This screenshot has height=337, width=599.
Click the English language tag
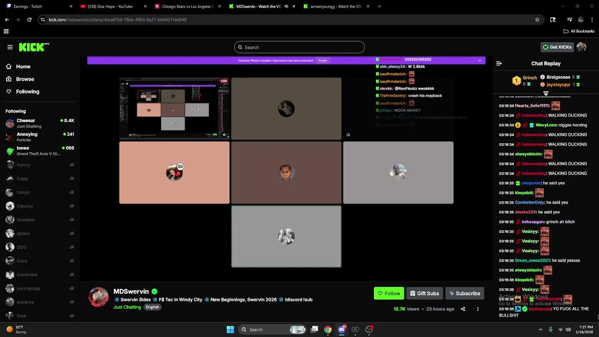pyautogui.click(x=152, y=307)
